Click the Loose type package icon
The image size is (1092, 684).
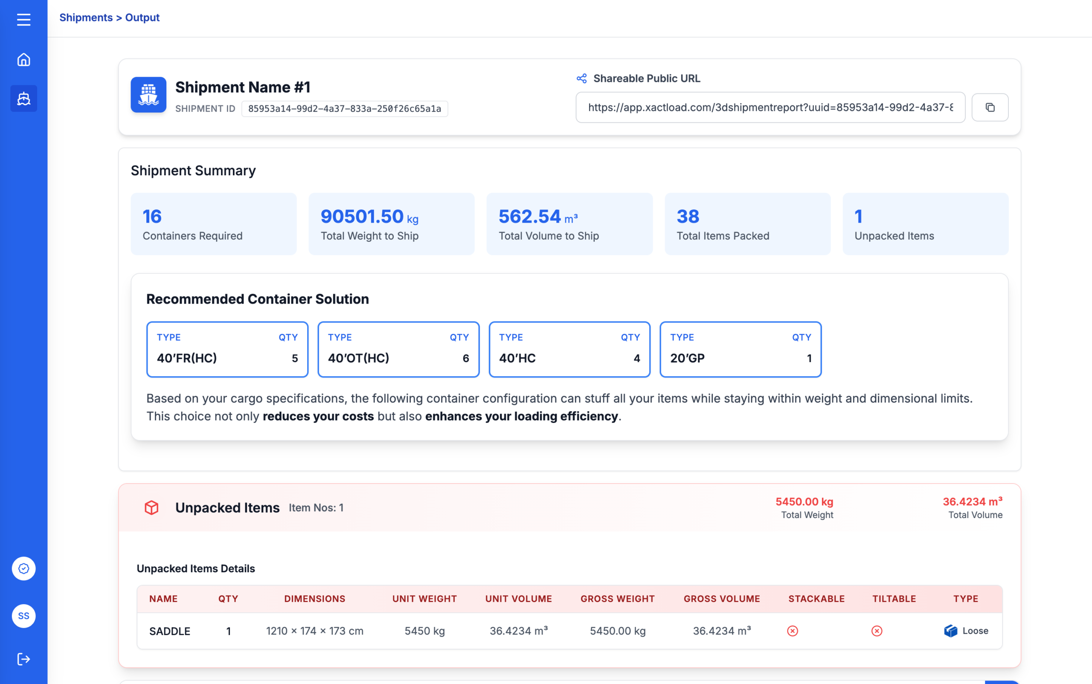tap(950, 631)
